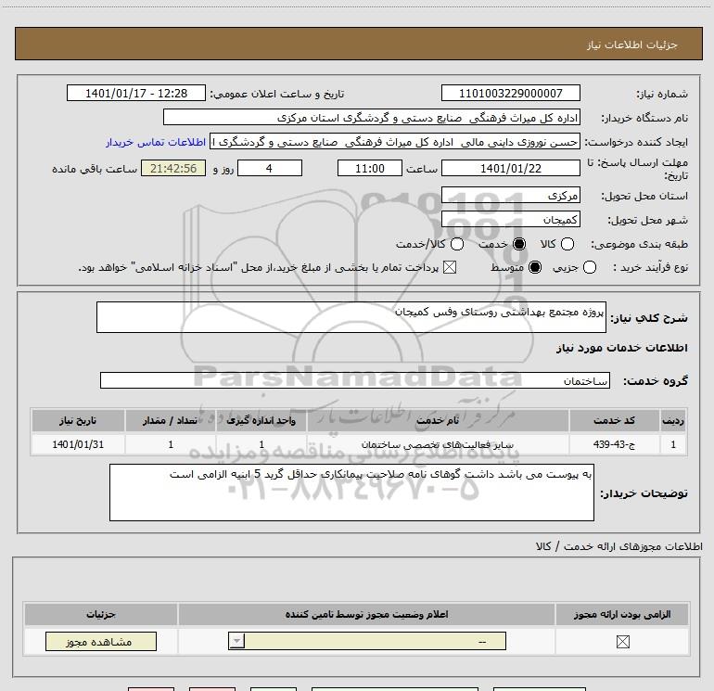Image resolution: width=714 pixels, height=691 pixels.
Task: Click the announcement date field 1401/01/17 - 12:28
Action: [136, 94]
